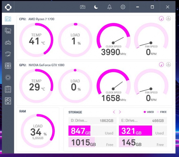
Task: Select the dashboard monitoring sidebar tab
Action: pyautogui.click(x=8, y=19)
